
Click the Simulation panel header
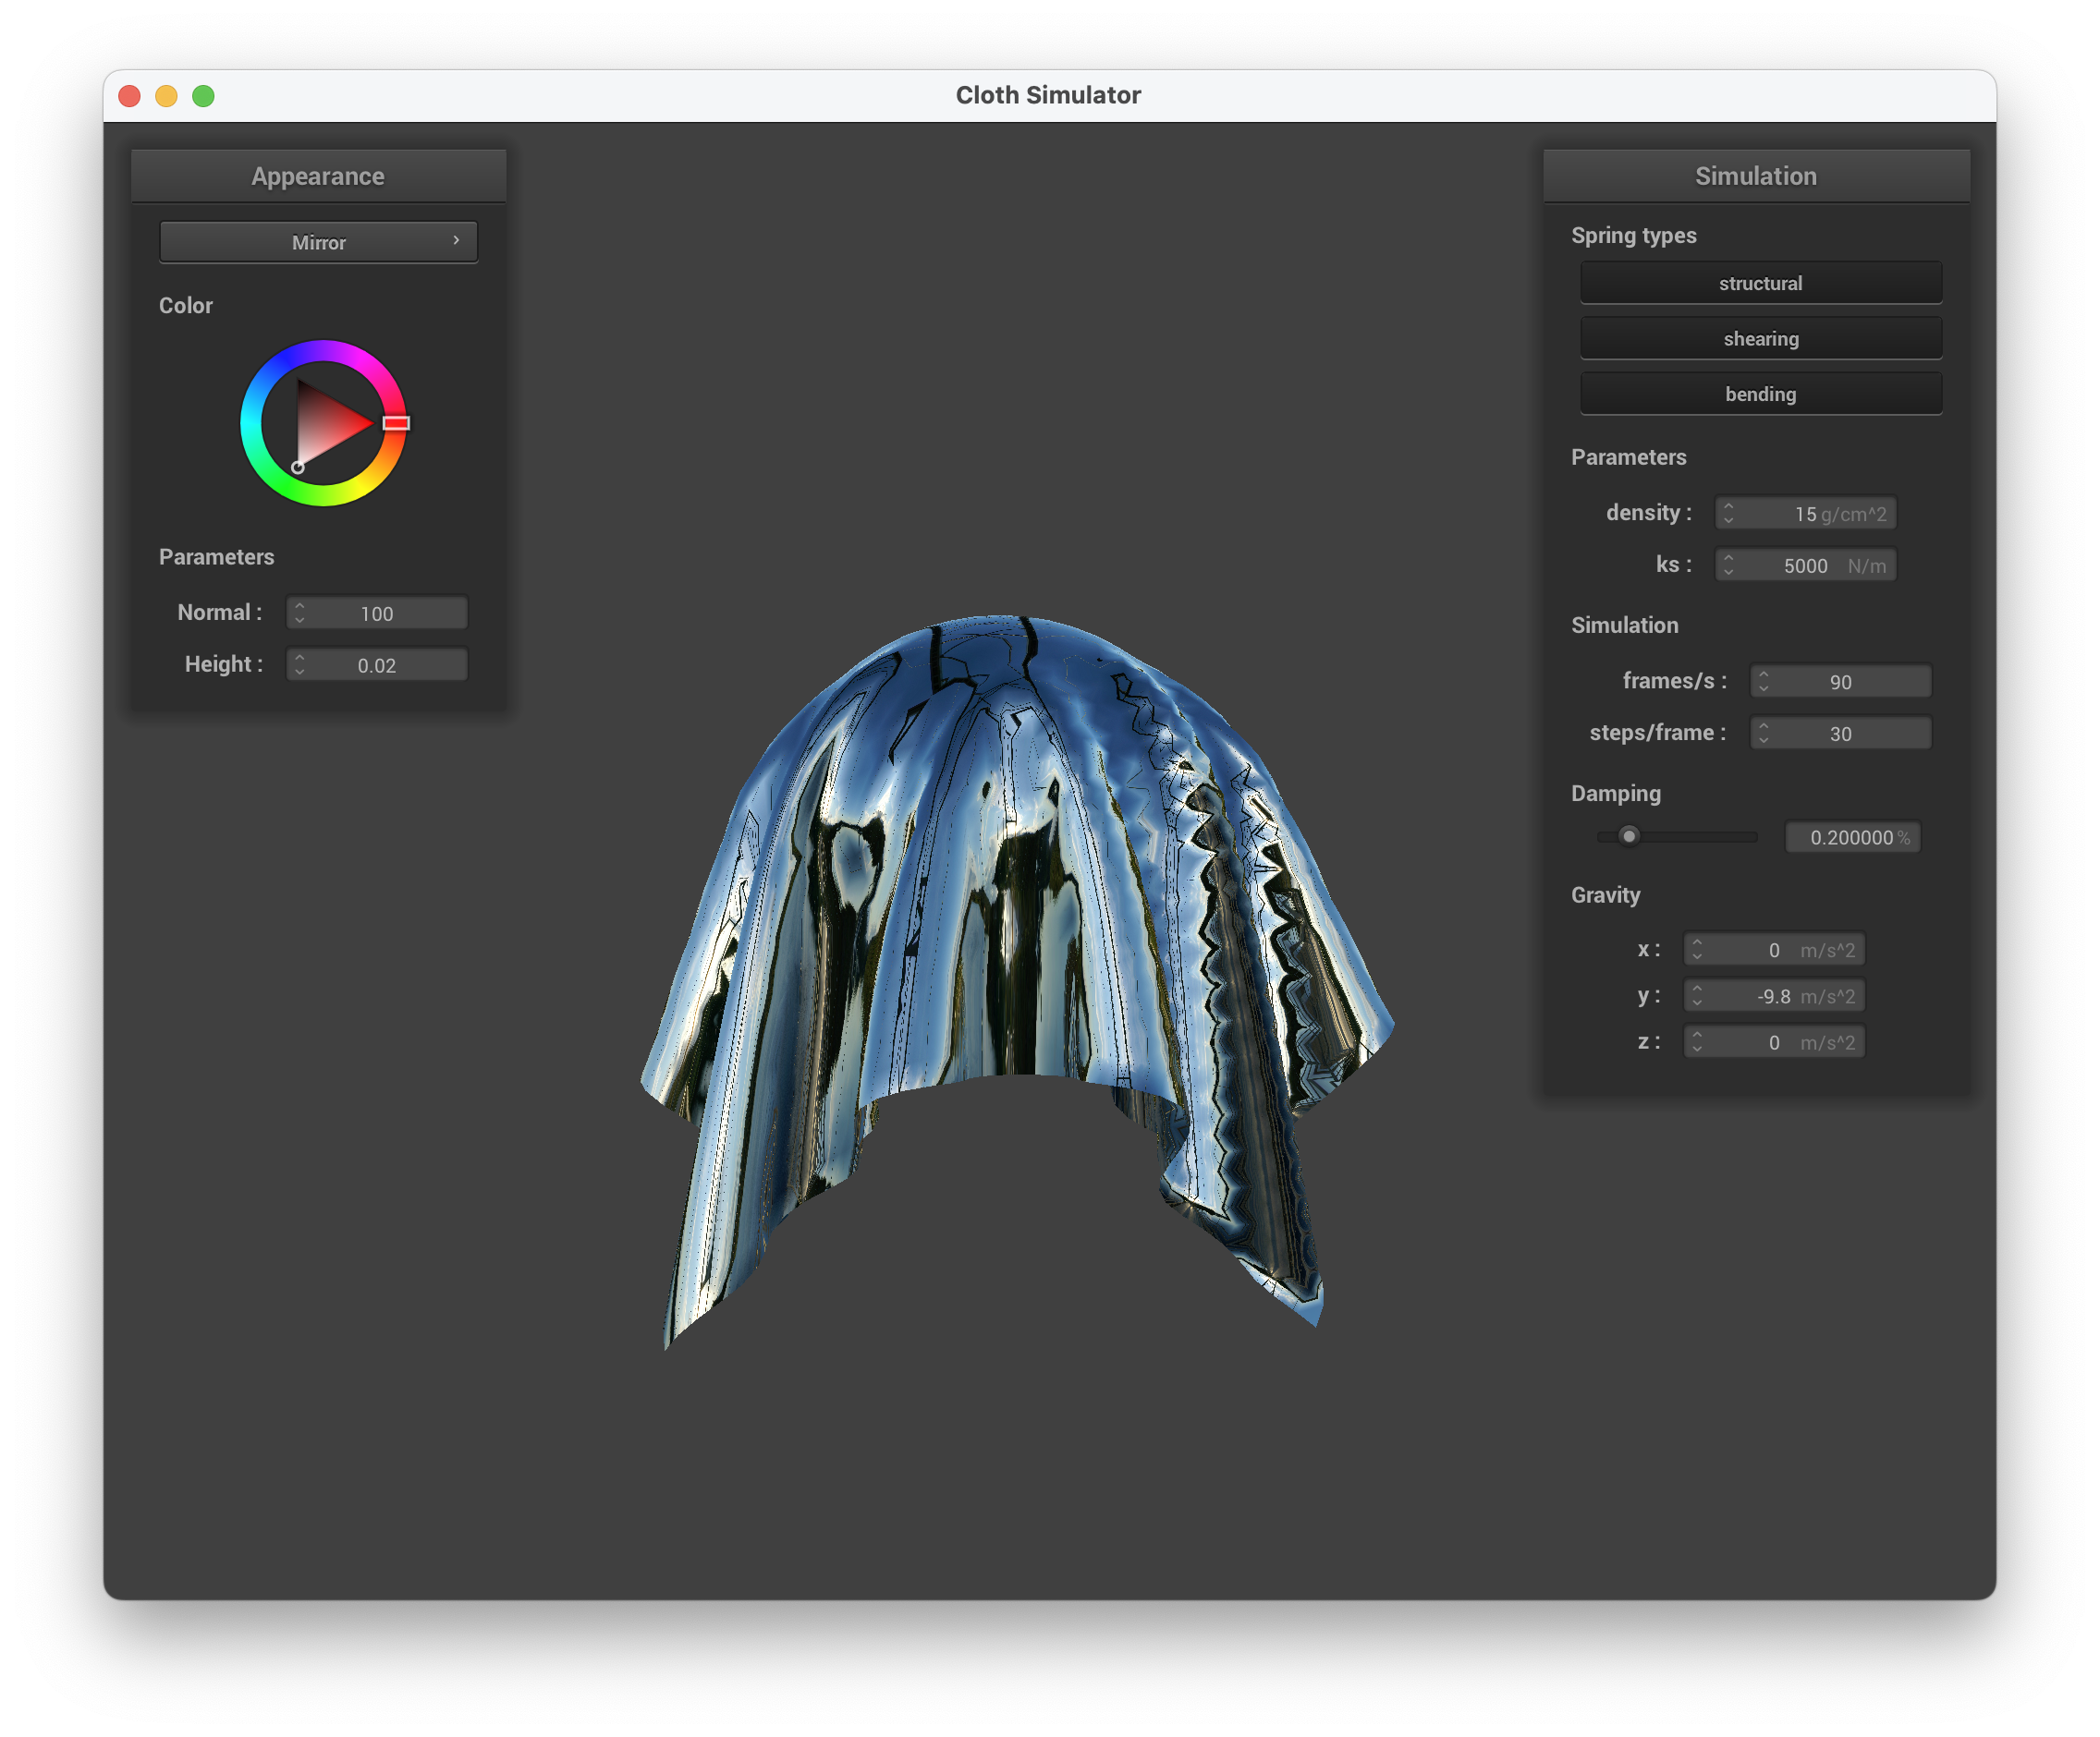click(x=1755, y=176)
